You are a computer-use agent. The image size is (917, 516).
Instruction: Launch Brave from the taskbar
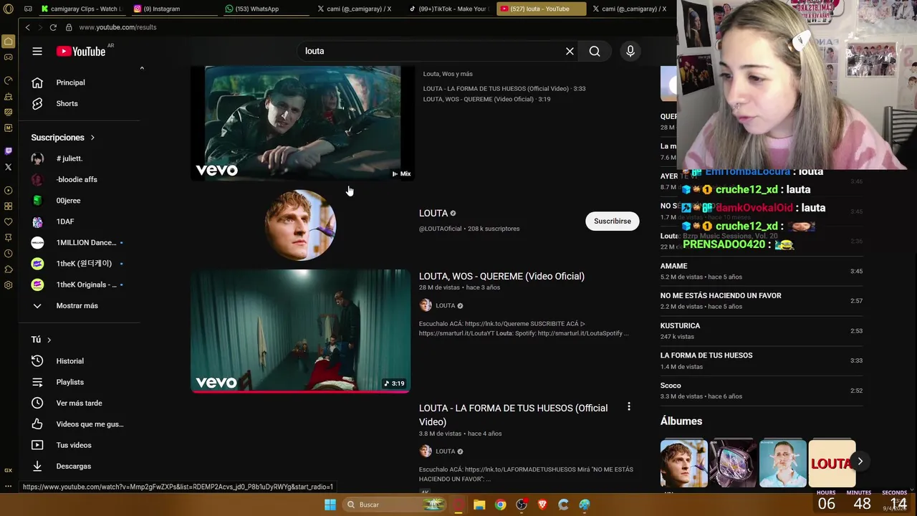(542, 505)
